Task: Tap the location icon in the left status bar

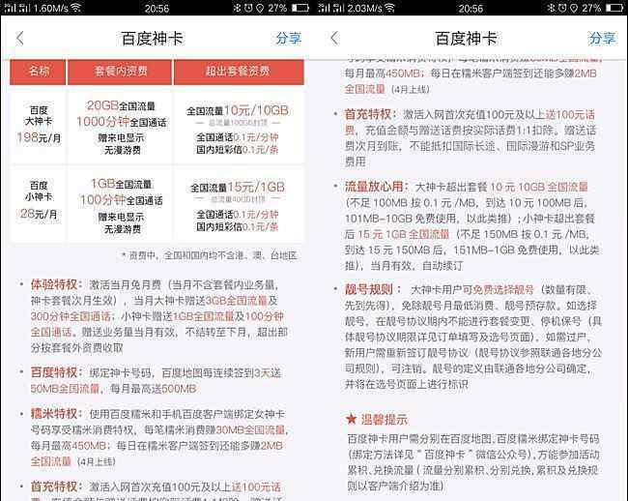Action: point(260,8)
